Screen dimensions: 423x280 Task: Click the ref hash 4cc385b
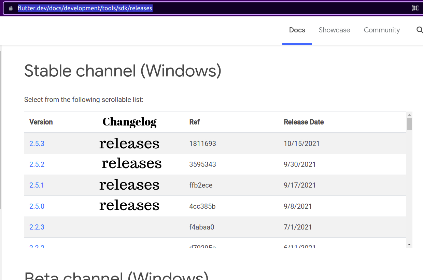click(x=202, y=206)
